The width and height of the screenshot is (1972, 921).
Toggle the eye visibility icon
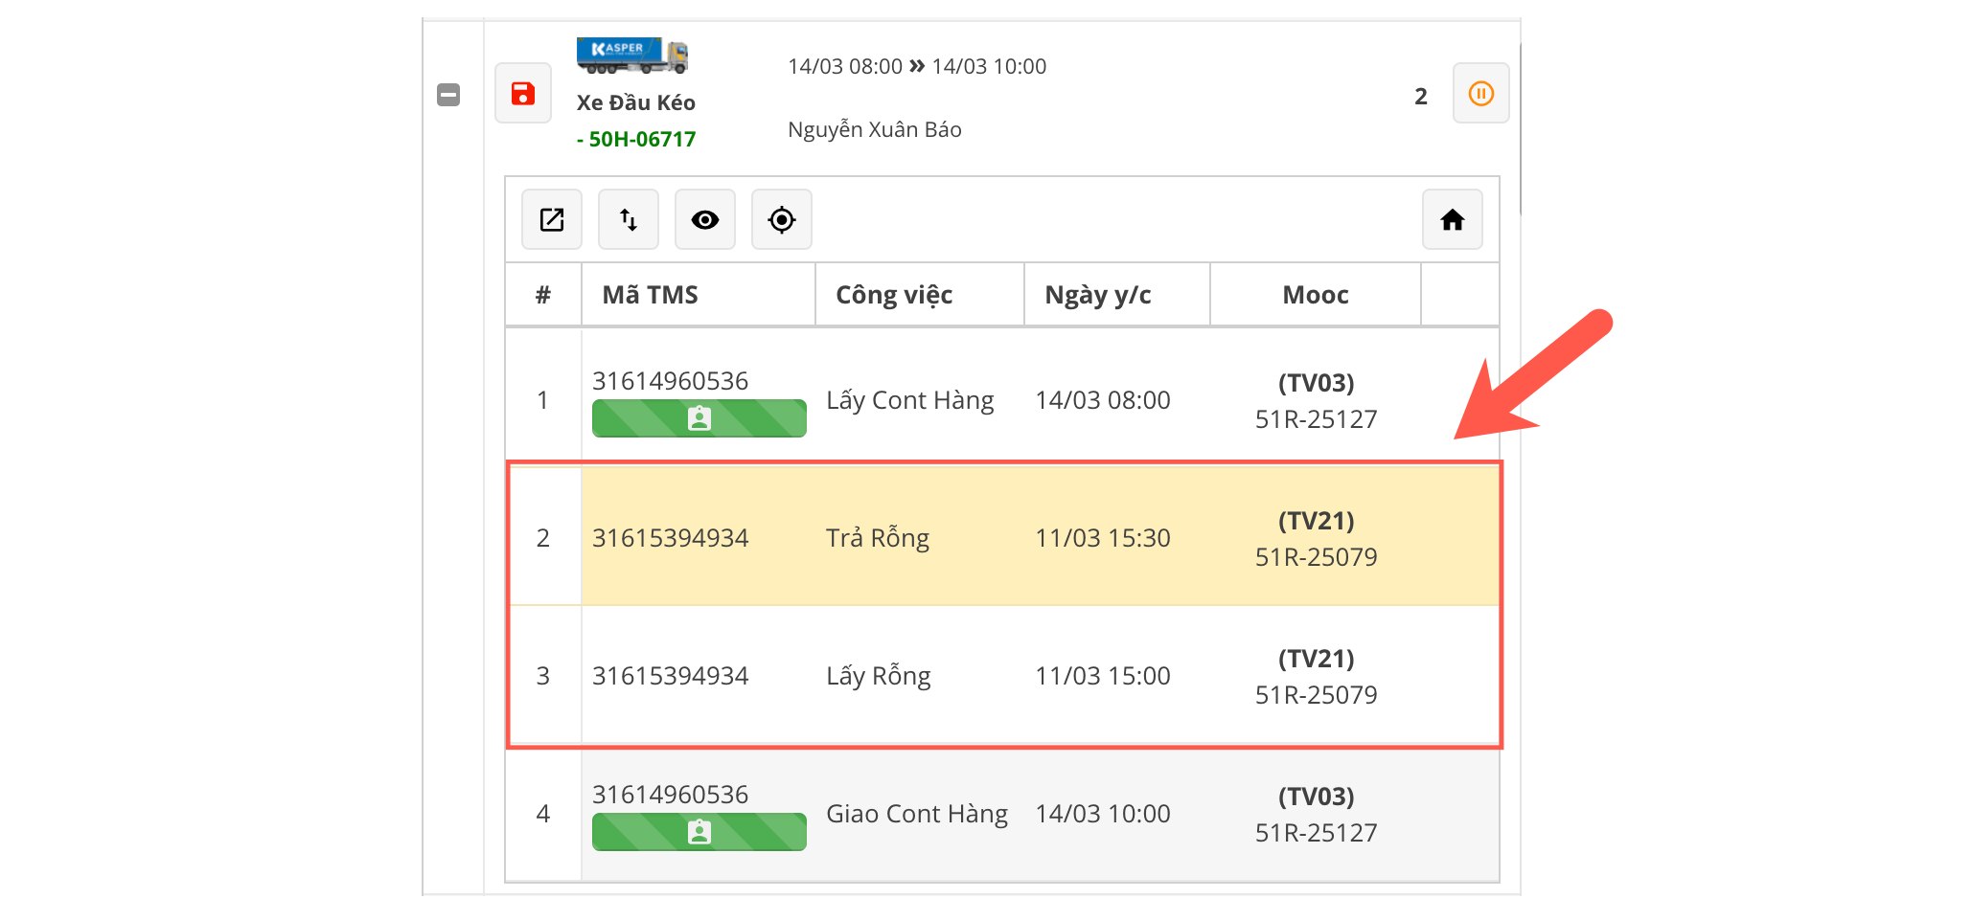705,220
